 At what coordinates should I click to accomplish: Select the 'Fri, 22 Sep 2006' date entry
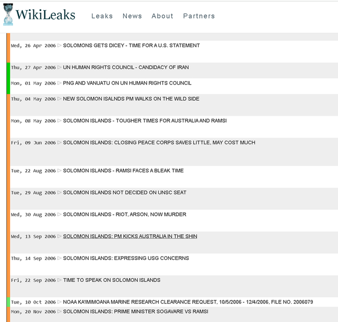(x=33, y=280)
